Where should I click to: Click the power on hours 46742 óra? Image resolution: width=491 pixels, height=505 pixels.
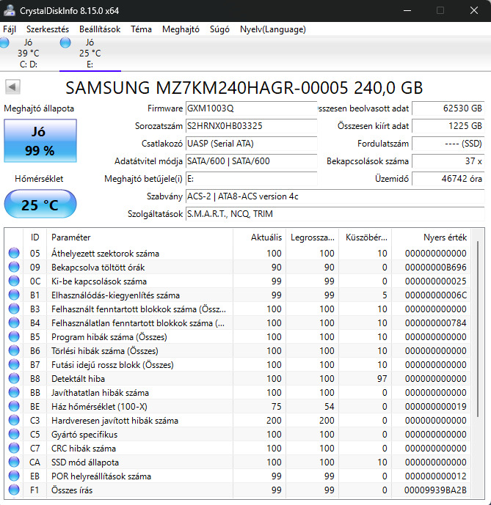pyautogui.click(x=448, y=179)
